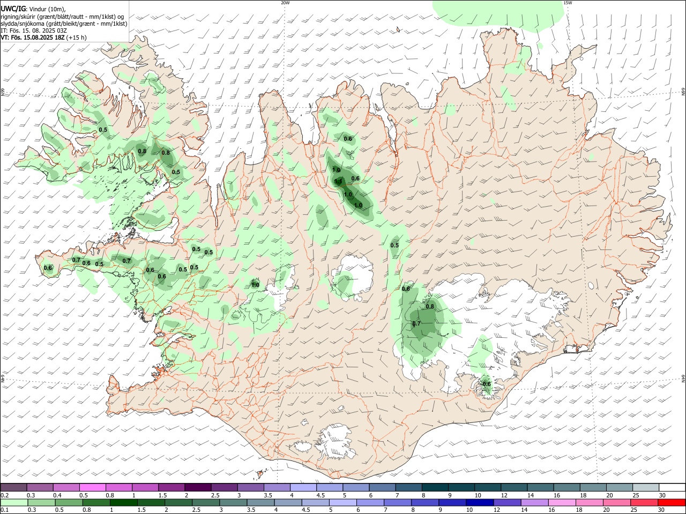The image size is (686, 514).
Task: Click the '0.2' label under the snow scale
Action: tap(5, 495)
